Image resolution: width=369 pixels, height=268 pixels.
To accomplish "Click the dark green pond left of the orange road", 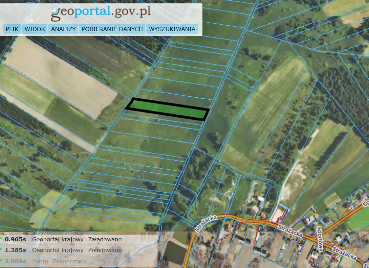I will [x=175, y=253].
